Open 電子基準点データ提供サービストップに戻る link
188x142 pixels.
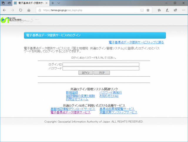(136, 42)
